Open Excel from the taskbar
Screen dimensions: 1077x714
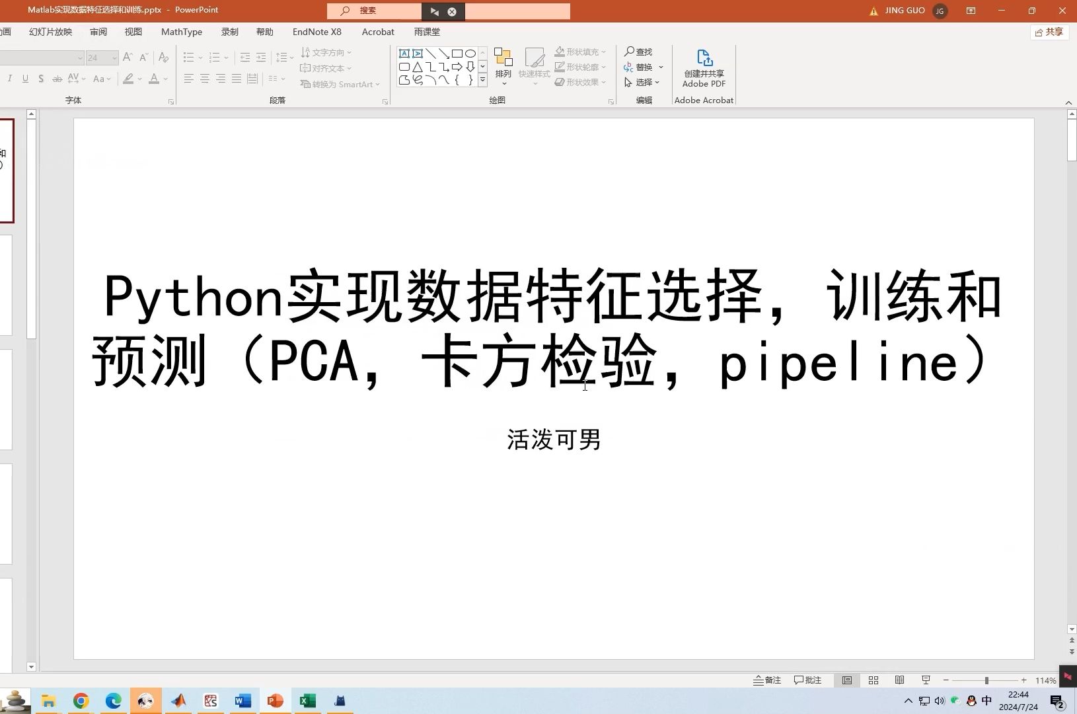coord(308,701)
